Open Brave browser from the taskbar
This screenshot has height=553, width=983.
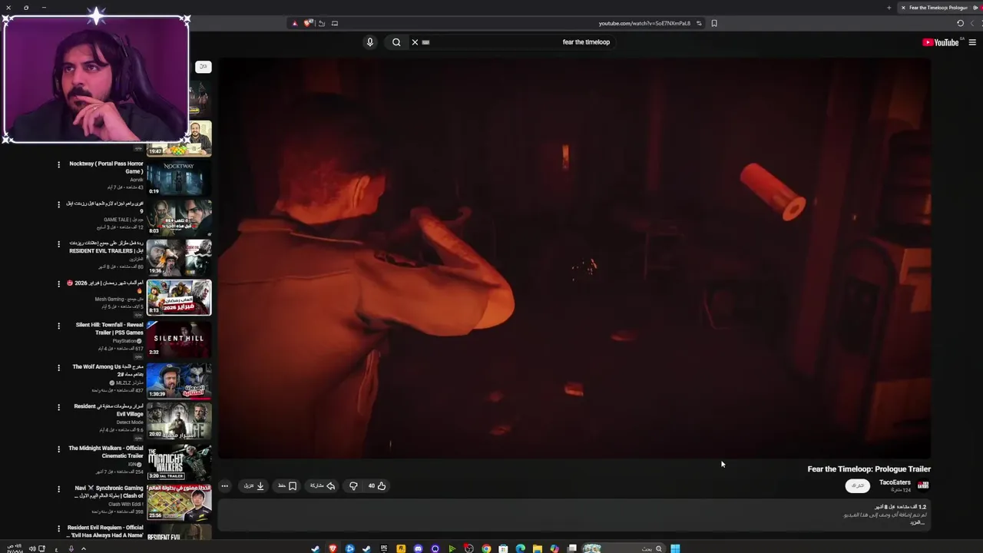pyautogui.click(x=333, y=548)
